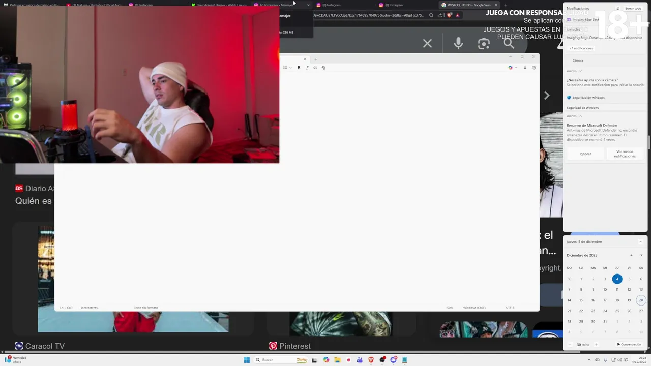Viewport: 651px width, 366px height.
Task: Open the account icon in Notepad
Action: point(525,68)
